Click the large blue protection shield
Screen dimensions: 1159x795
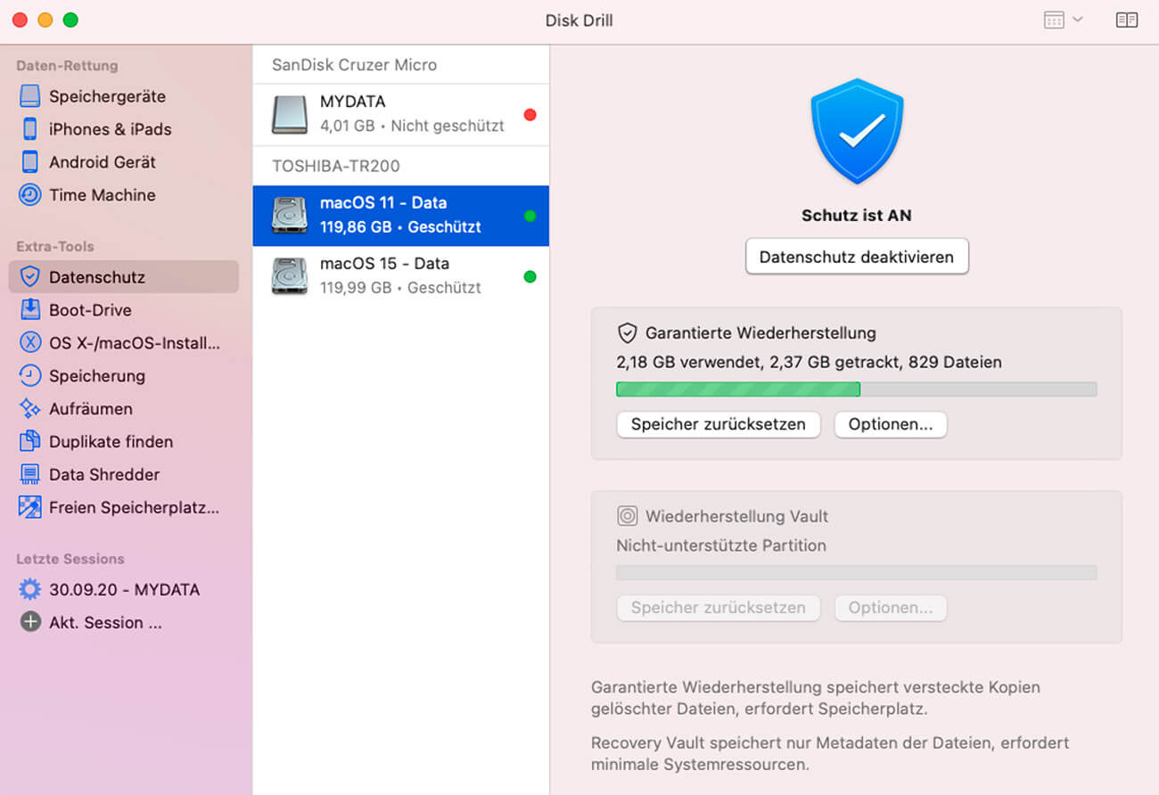tap(857, 131)
